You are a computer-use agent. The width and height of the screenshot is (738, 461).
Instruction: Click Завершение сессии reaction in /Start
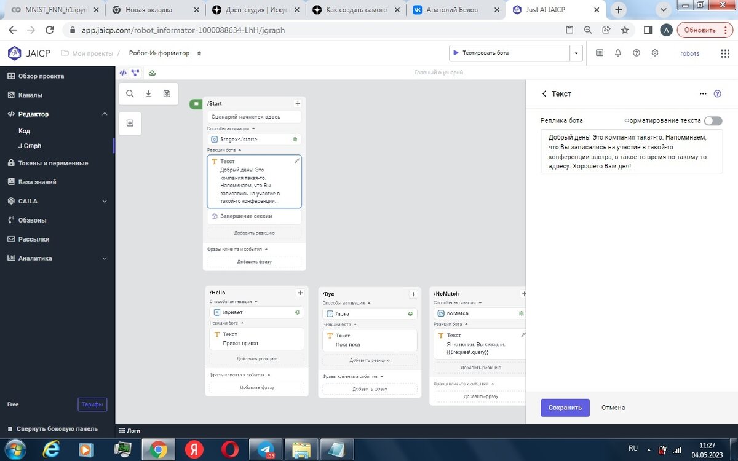tap(254, 216)
